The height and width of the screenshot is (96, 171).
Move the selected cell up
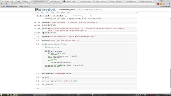(52, 16)
